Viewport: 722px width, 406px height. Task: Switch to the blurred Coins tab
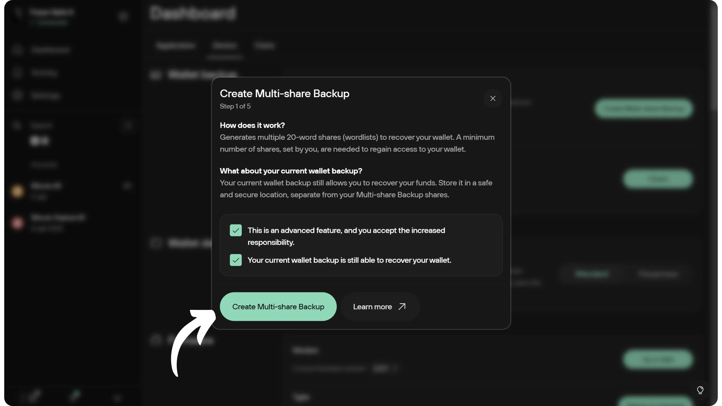point(264,46)
